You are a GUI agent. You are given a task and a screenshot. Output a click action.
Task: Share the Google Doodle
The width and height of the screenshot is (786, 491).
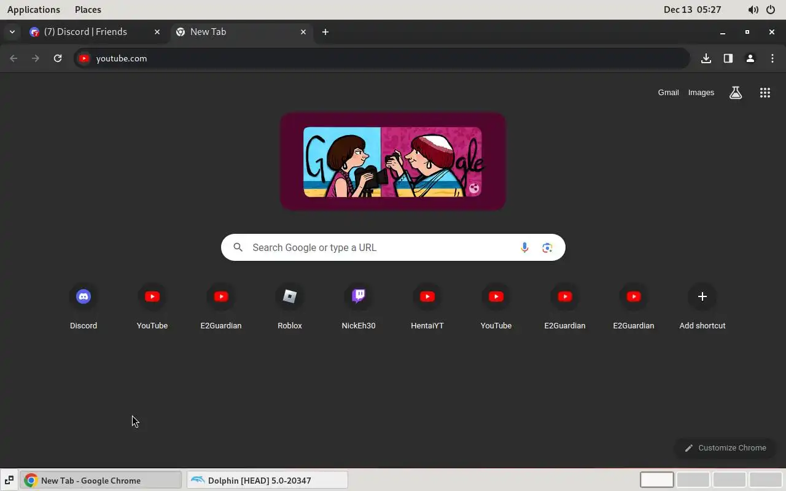474,188
